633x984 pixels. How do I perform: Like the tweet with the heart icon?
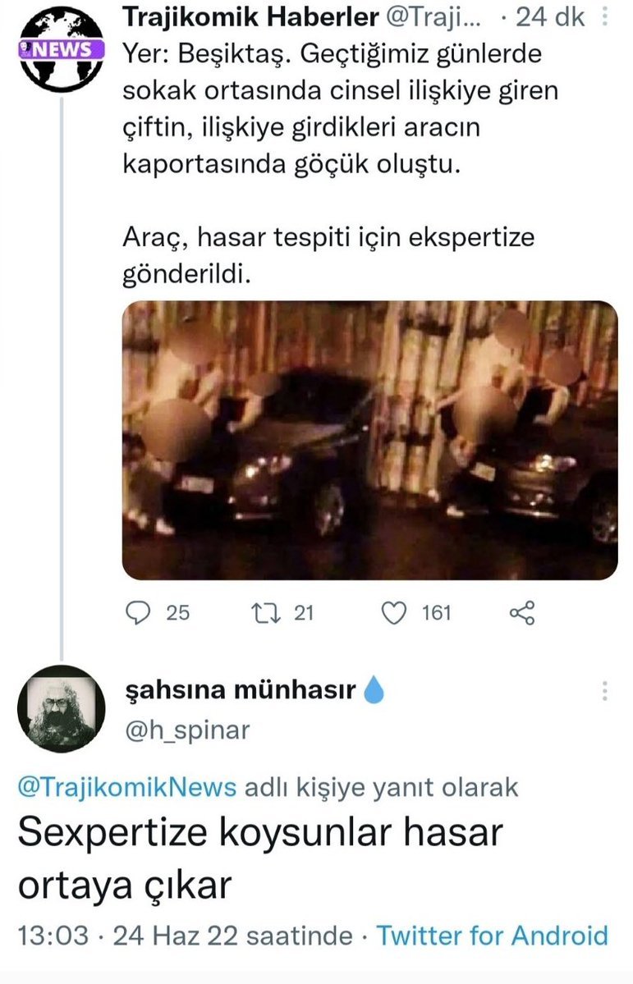[x=395, y=612]
